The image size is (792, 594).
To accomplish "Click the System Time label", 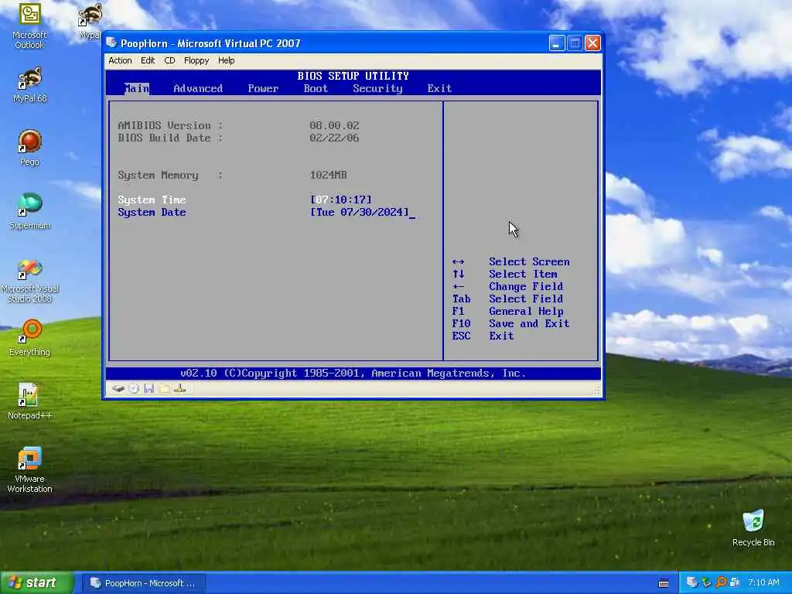I will pyautogui.click(x=152, y=200).
